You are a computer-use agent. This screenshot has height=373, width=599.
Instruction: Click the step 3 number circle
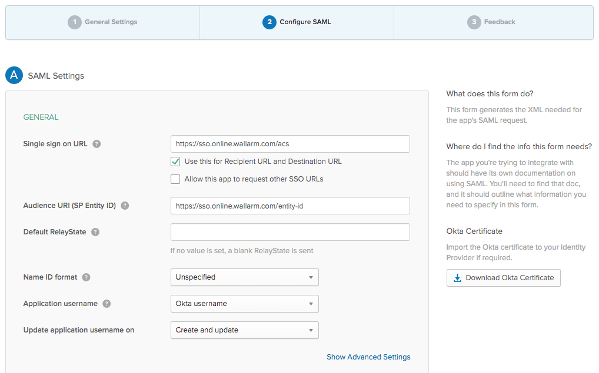(474, 22)
